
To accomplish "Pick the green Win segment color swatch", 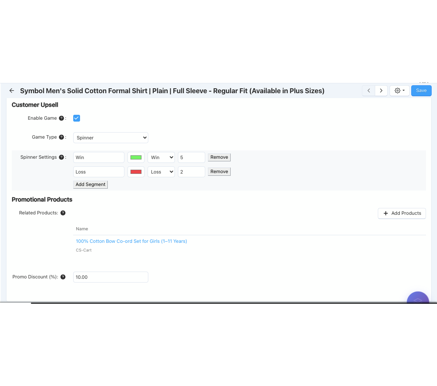I will coord(136,158).
